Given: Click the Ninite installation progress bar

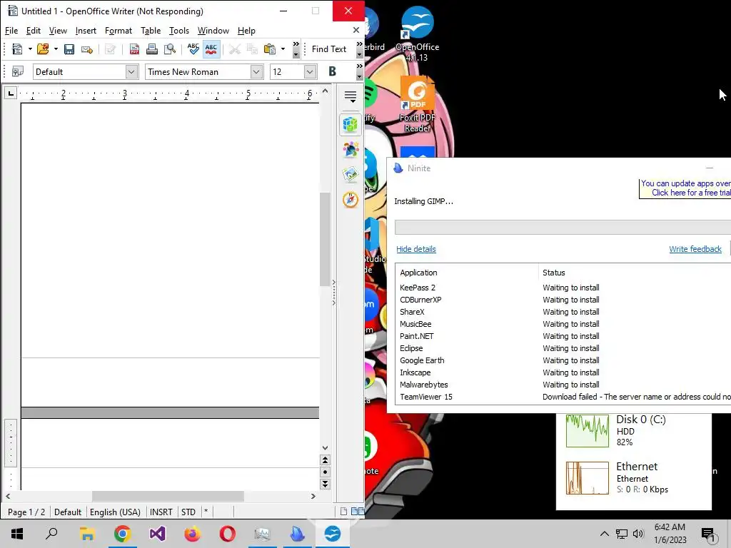Looking at the screenshot, I should click(563, 228).
